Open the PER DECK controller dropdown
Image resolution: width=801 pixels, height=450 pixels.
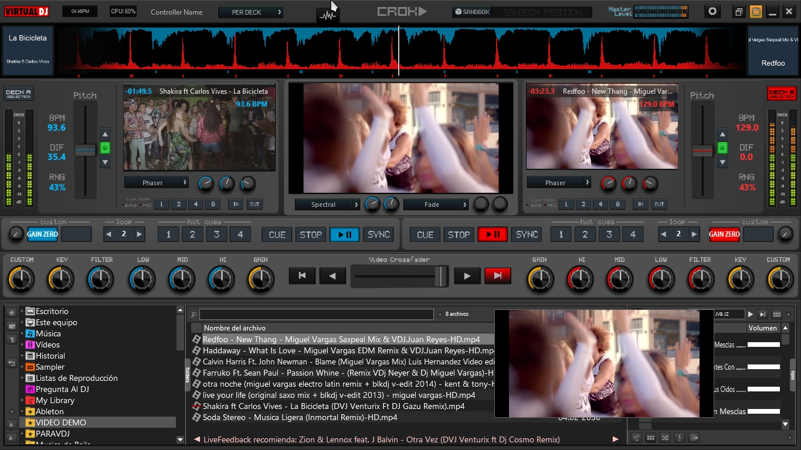click(250, 12)
